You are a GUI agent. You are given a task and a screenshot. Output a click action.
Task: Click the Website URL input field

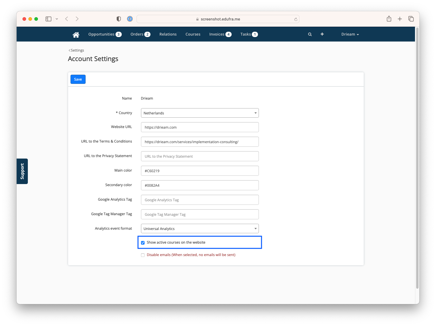[200, 127]
